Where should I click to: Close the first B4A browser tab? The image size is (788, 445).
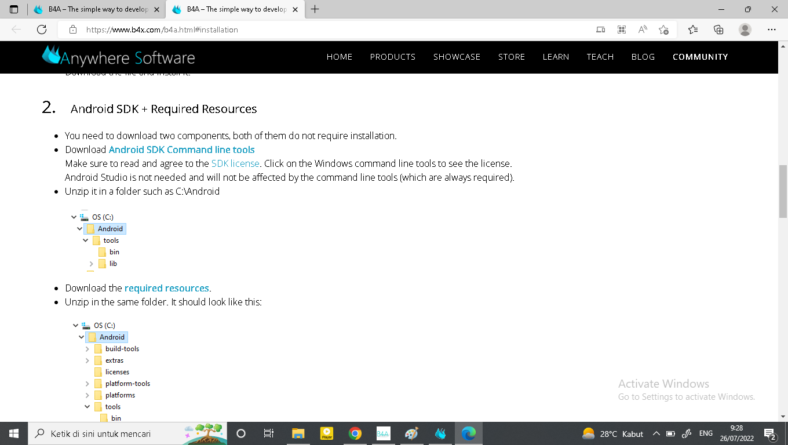click(x=156, y=9)
